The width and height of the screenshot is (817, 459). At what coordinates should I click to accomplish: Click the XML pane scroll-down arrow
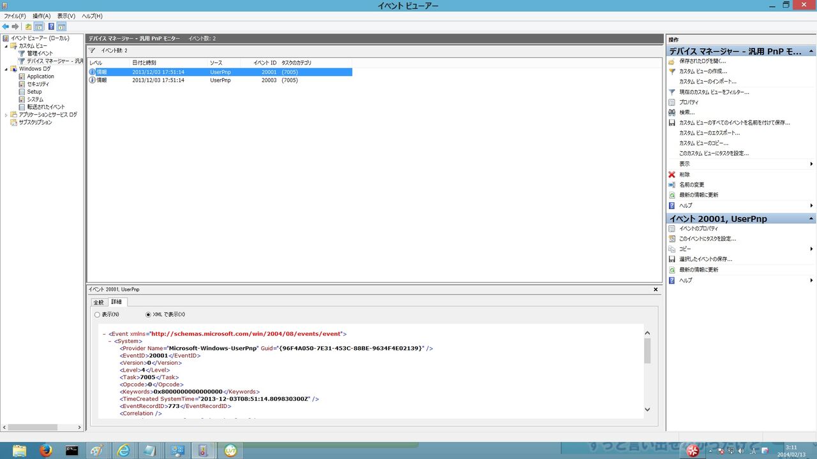click(647, 410)
